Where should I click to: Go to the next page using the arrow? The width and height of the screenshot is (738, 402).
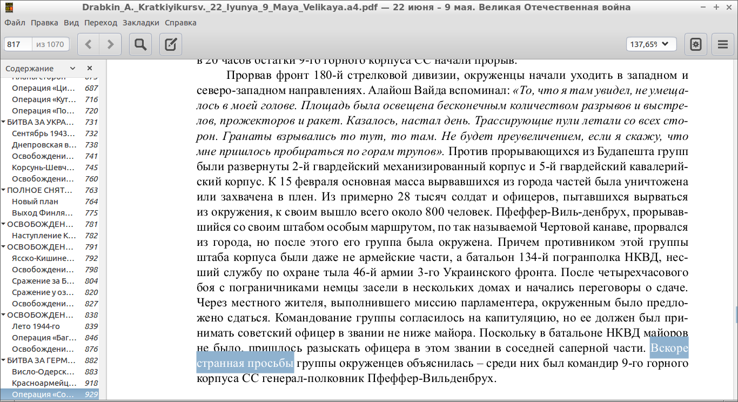110,44
